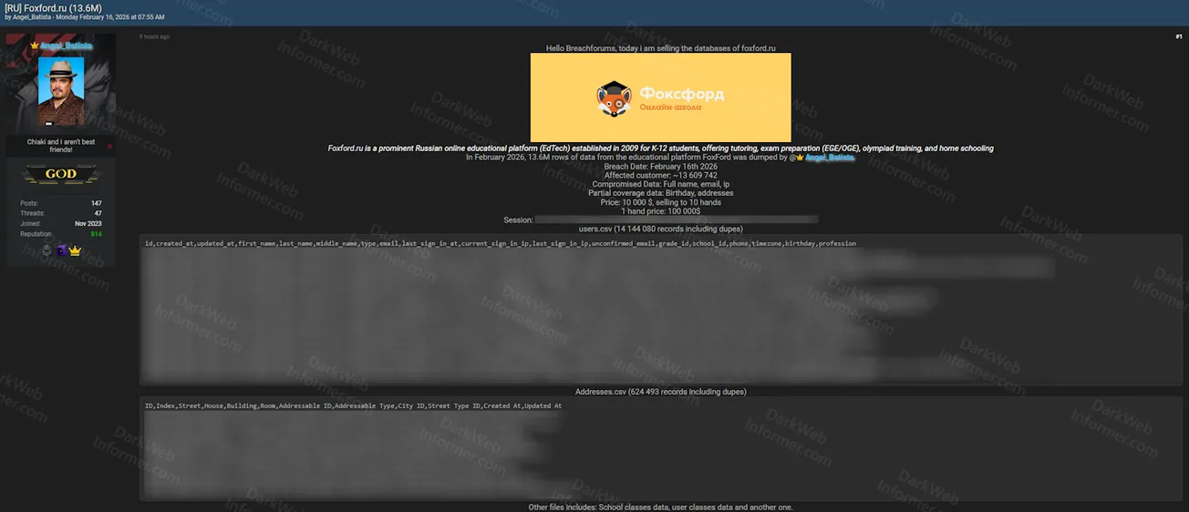Click "Affected customer: ~13 609 742" line
Screen dimensions: 1189x512
[x=660, y=176]
